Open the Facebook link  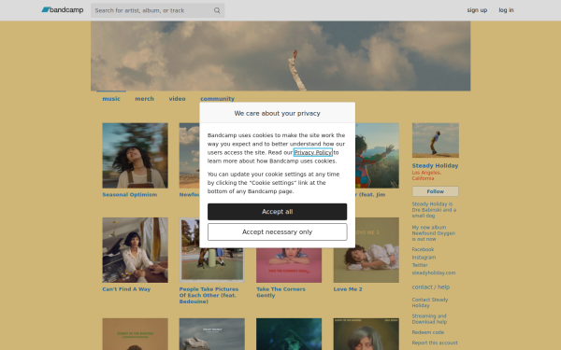423,249
